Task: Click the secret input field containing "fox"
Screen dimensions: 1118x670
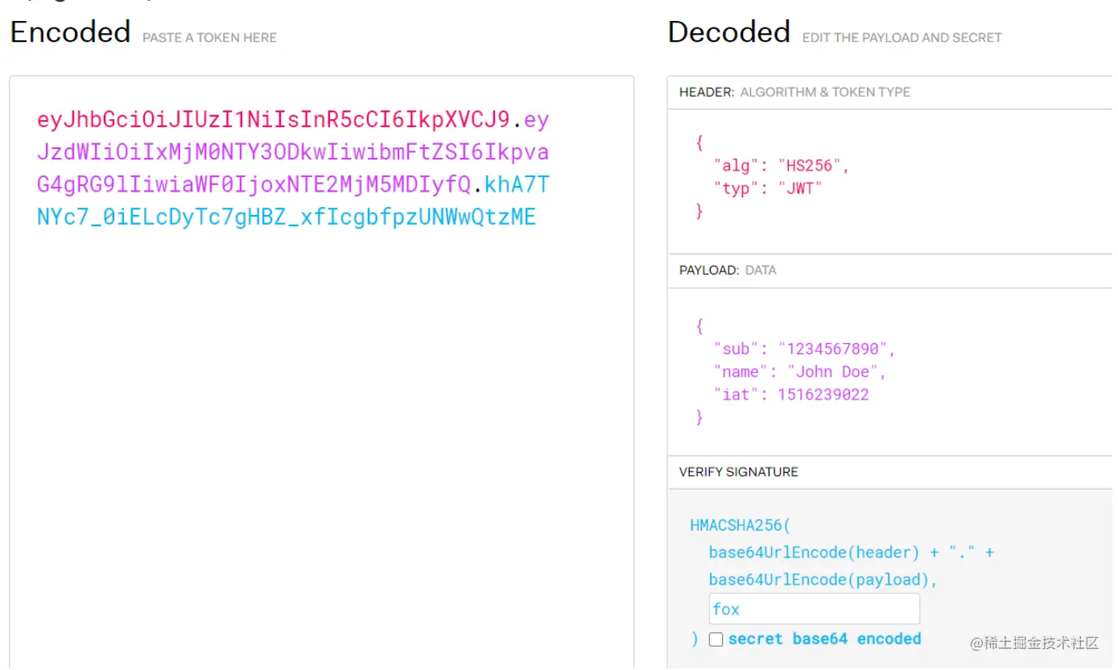Action: [x=813, y=610]
